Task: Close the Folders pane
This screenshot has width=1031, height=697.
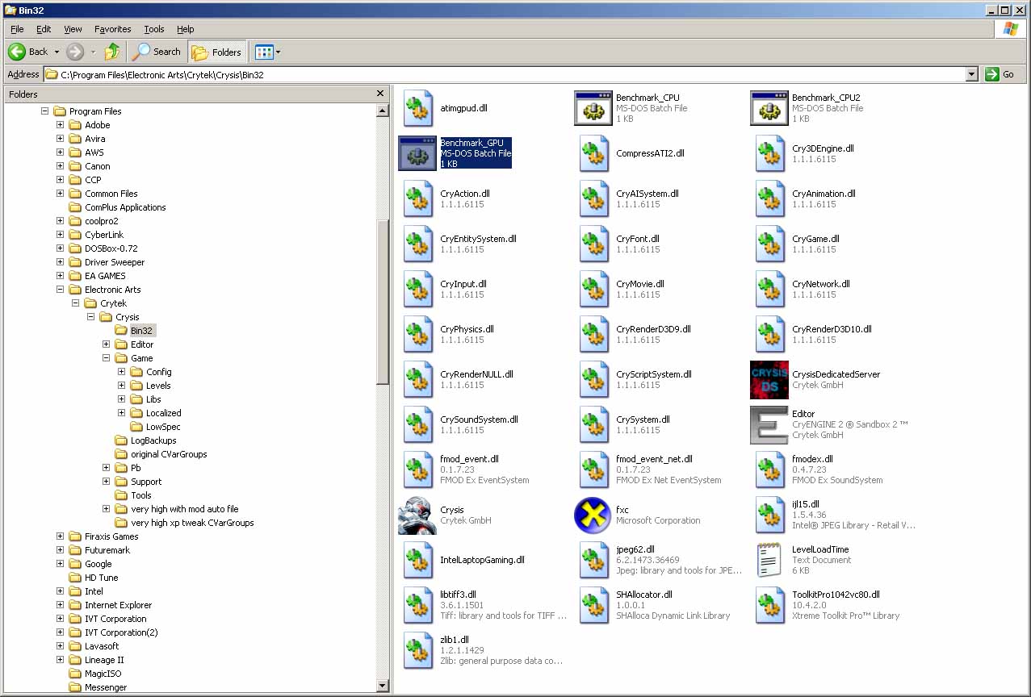Action: pyautogui.click(x=380, y=94)
